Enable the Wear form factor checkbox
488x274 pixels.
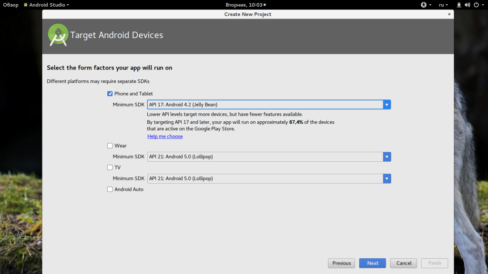(110, 146)
